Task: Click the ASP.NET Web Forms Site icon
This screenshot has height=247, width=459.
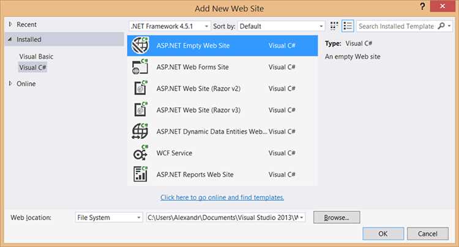Action: [x=140, y=67]
